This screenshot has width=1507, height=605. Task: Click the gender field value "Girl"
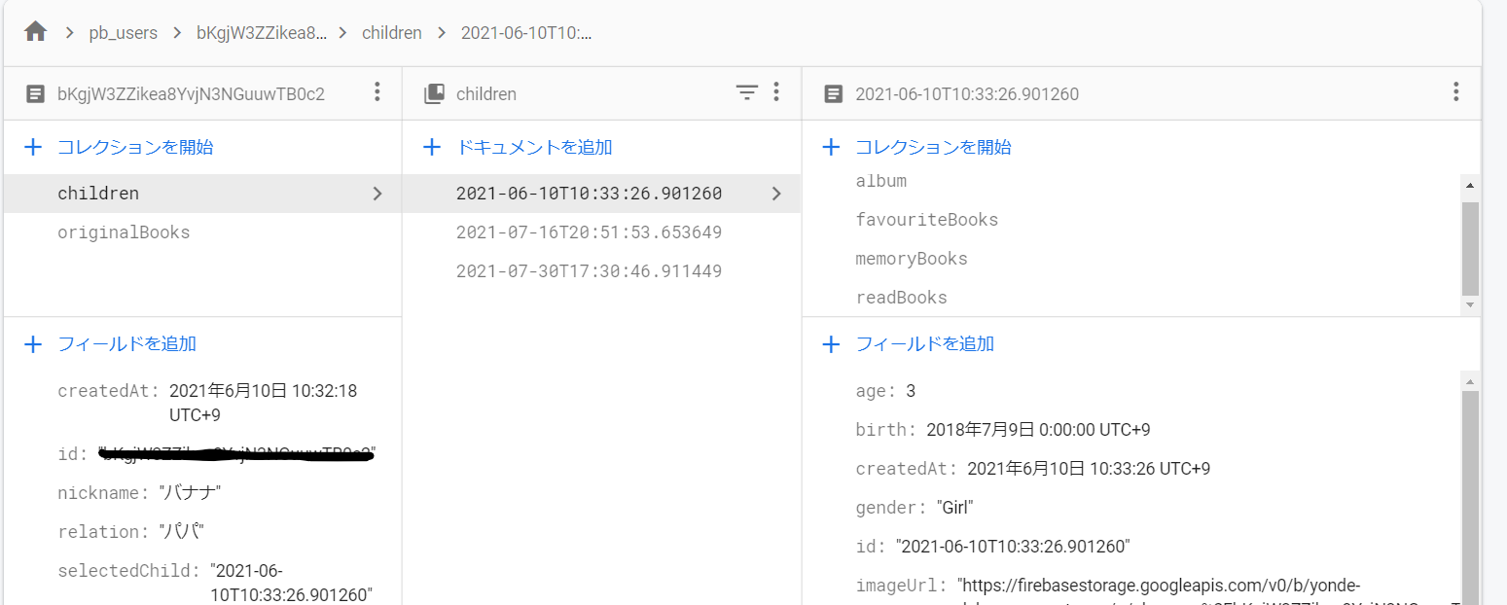pyautogui.click(x=954, y=508)
